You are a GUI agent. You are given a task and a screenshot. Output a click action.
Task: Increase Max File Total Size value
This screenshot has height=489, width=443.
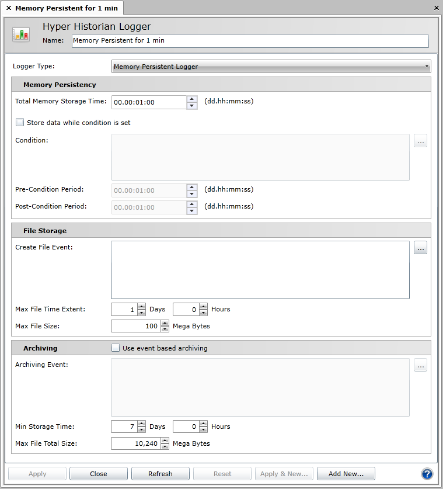pos(165,441)
